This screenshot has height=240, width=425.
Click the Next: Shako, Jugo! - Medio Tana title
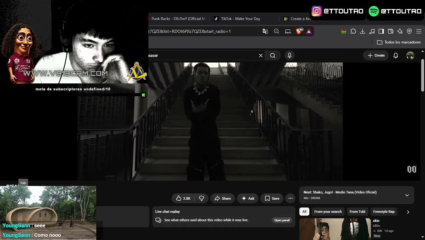(x=340, y=192)
